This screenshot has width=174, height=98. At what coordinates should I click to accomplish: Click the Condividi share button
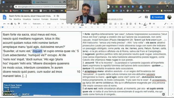pos(157,17)
